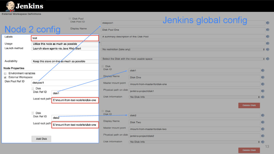274x154 pixels.
Task: Open Disk One's Disk Information dropdown
Action: (x=195, y=97)
